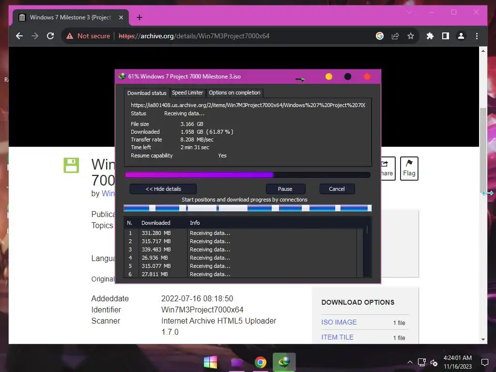Click the 2022-07-16 08:18:50 addeddate value
Screen dimensions: 496x372
[197, 298]
